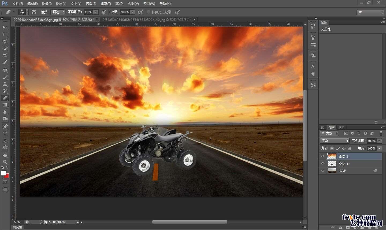Select the Zoom tool
Viewport: 386px width, 230px height.
click(x=5, y=162)
